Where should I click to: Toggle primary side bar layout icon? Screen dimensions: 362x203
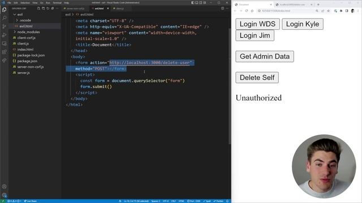pos(193,3)
